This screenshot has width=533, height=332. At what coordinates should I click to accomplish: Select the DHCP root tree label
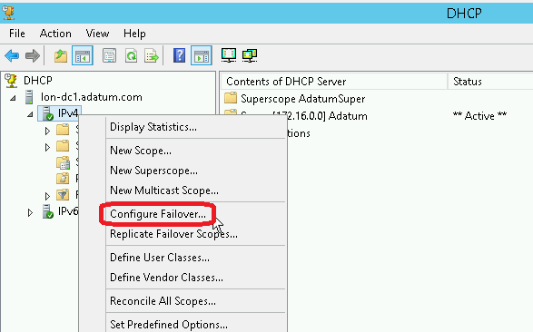click(x=38, y=81)
